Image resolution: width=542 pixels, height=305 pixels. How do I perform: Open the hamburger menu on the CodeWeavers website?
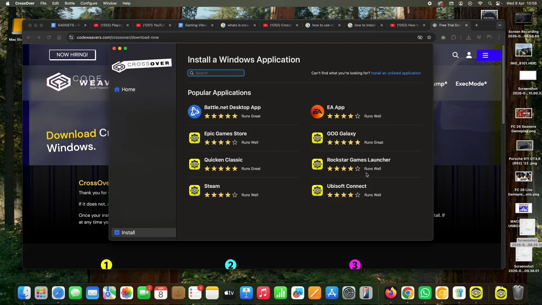click(485, 55)
